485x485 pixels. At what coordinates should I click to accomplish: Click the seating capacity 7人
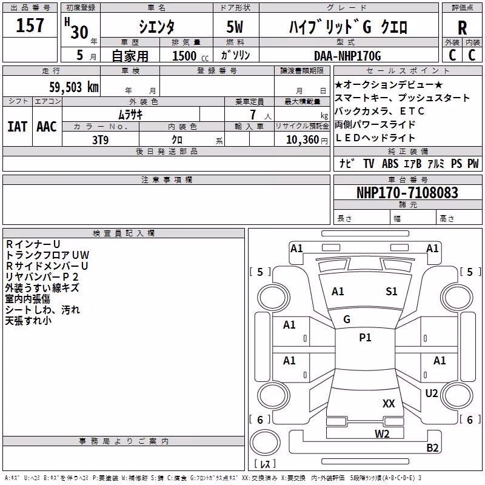click(260, 115)
